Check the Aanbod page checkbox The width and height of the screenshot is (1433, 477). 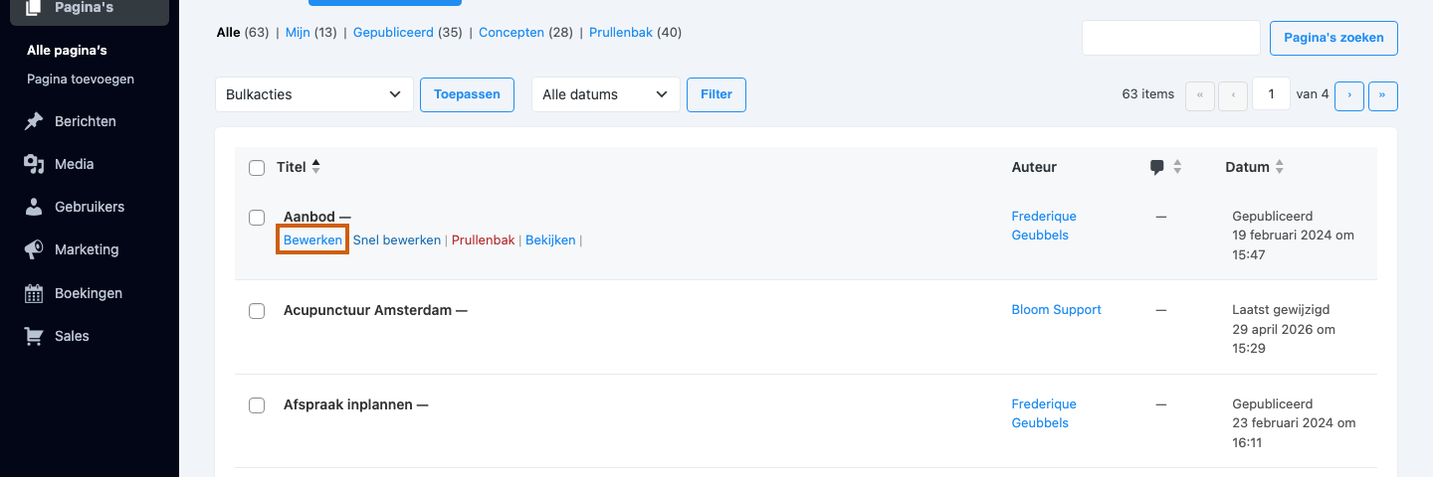pos(257,218)
